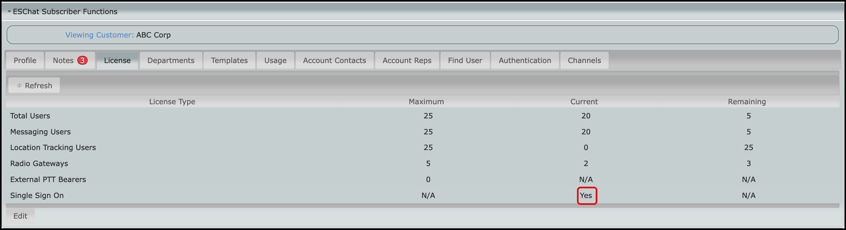
Task: Click the Refresh button
Action: coord(34,85)
